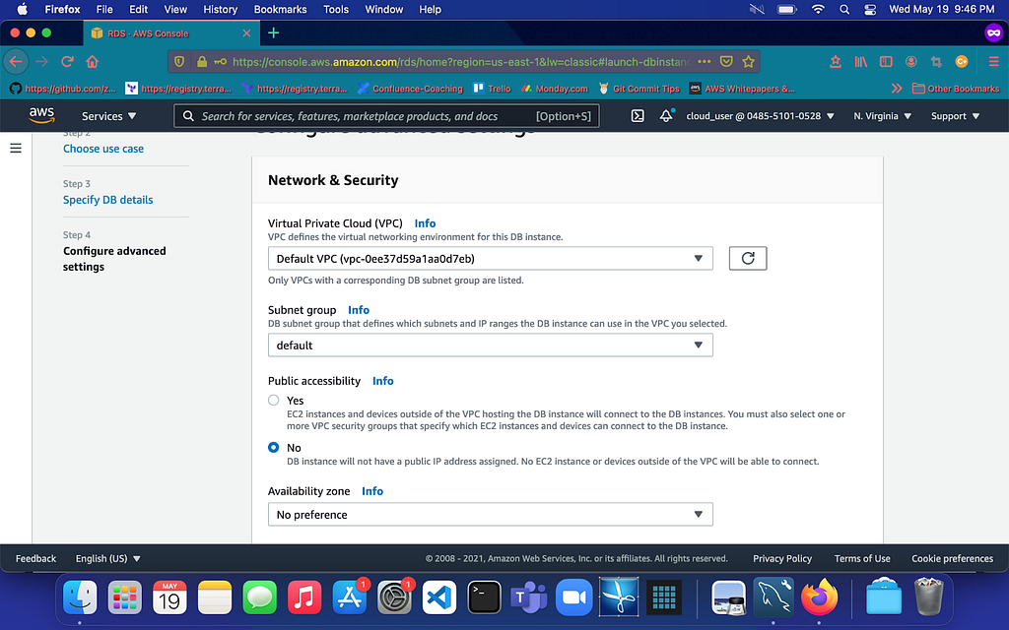Refresh the VPC list button
The height and width of the screenshot is (630, 1009).
tap(748, 259)
